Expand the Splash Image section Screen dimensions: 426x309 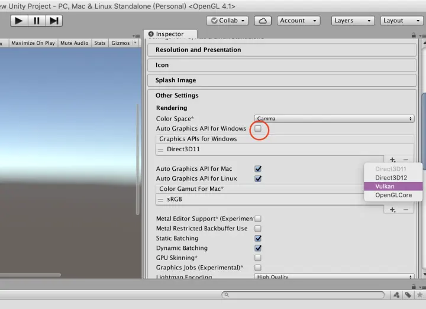tap(282, 80)
